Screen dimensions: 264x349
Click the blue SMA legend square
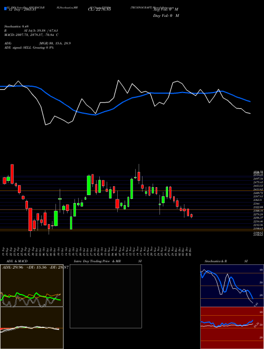pyautogui.click(x=5, y=9)
